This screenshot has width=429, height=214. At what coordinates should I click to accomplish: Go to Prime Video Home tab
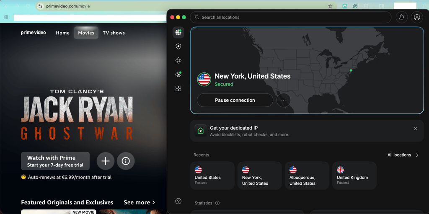click(63, 33)
